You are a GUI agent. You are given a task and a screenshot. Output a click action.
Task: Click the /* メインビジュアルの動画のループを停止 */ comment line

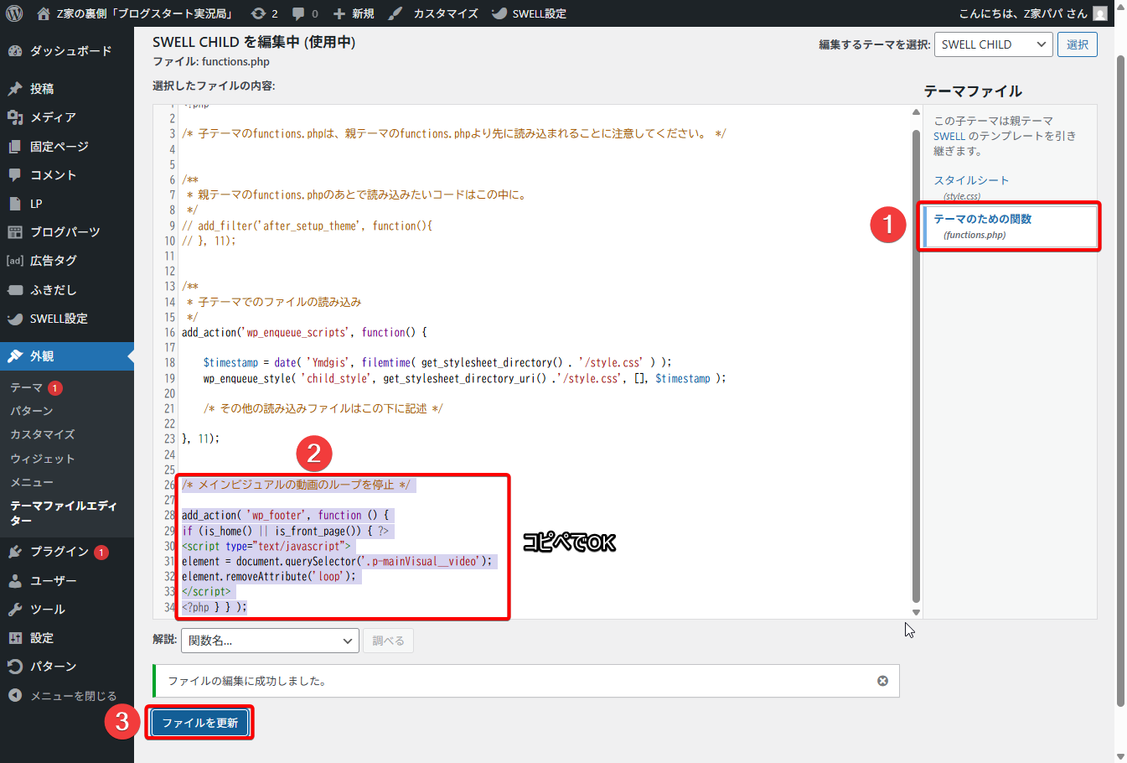coord(297,485)
